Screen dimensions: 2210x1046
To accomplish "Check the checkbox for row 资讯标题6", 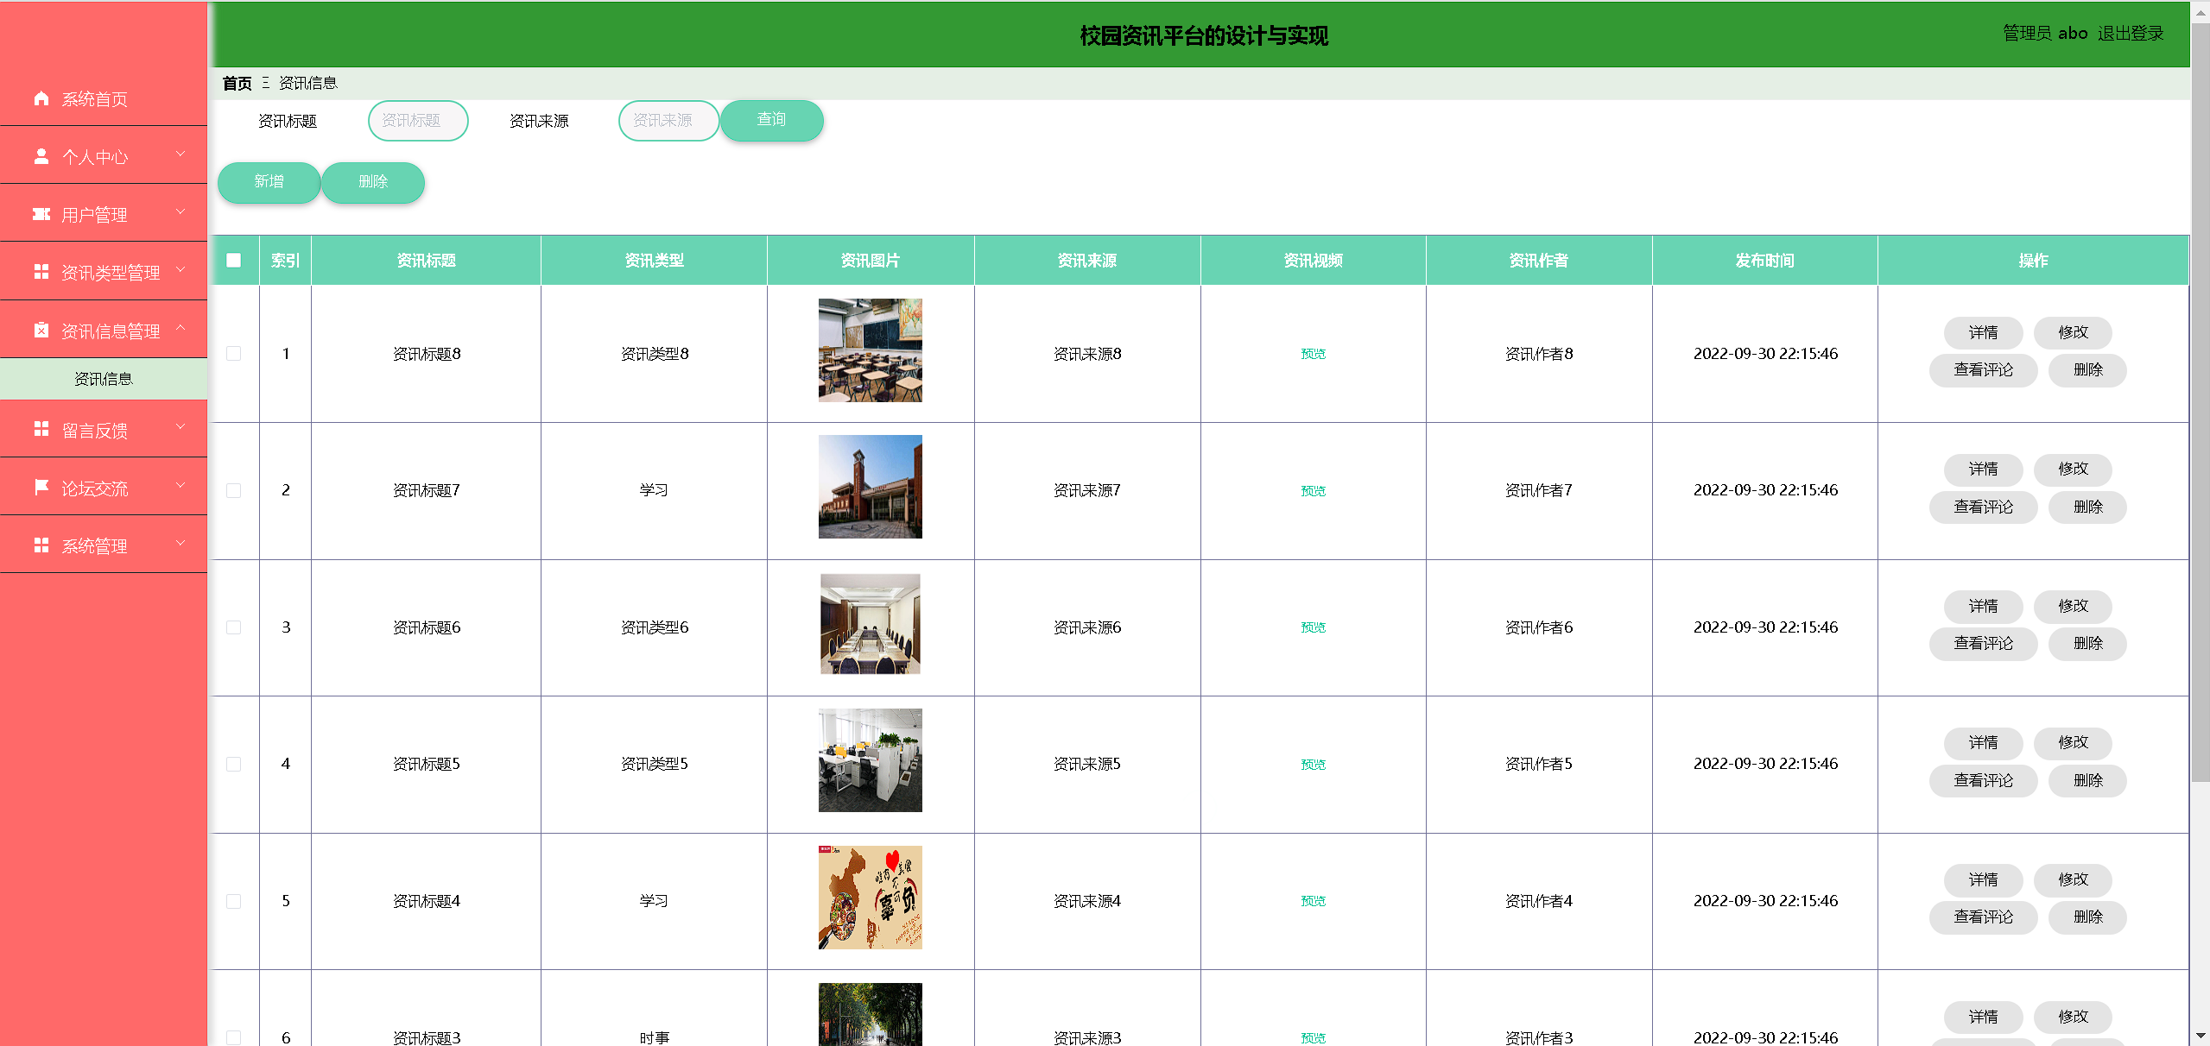I will [x=234, y=627].
